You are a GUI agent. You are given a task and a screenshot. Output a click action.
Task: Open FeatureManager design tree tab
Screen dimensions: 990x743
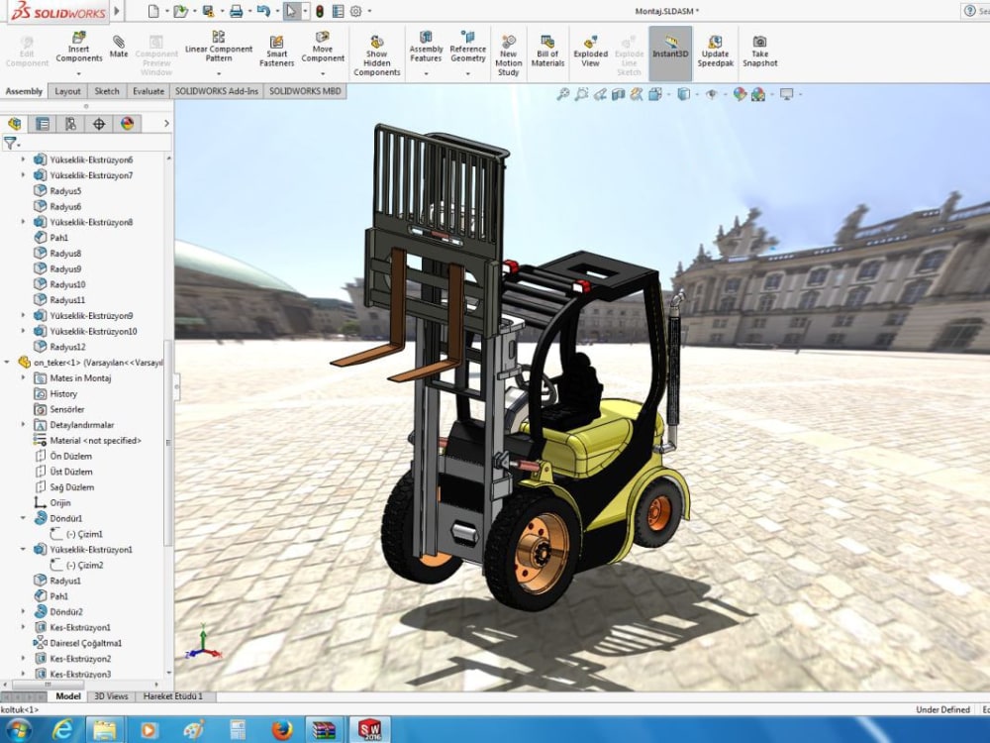(15, 124)
